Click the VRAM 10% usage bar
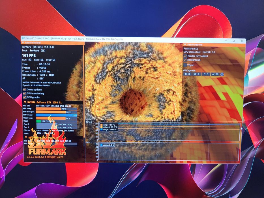This screenshot has width=264, height=198. pyautogui.click(x=57, y=121)
